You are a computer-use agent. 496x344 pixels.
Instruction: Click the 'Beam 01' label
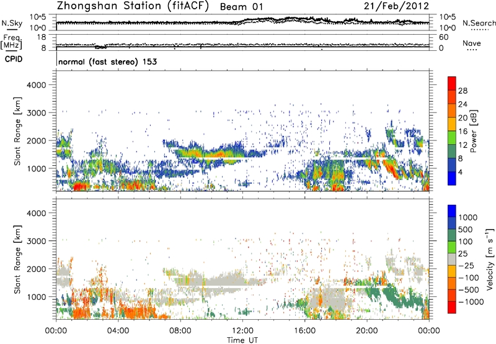pos(241,7)
